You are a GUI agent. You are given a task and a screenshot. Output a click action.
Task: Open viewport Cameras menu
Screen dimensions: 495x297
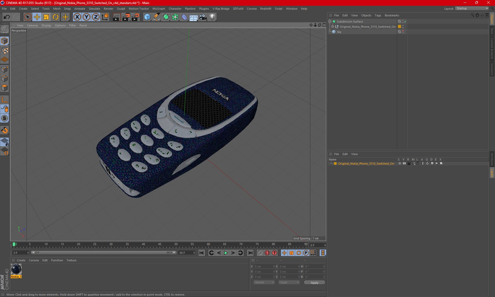click(x=32, y=25)
